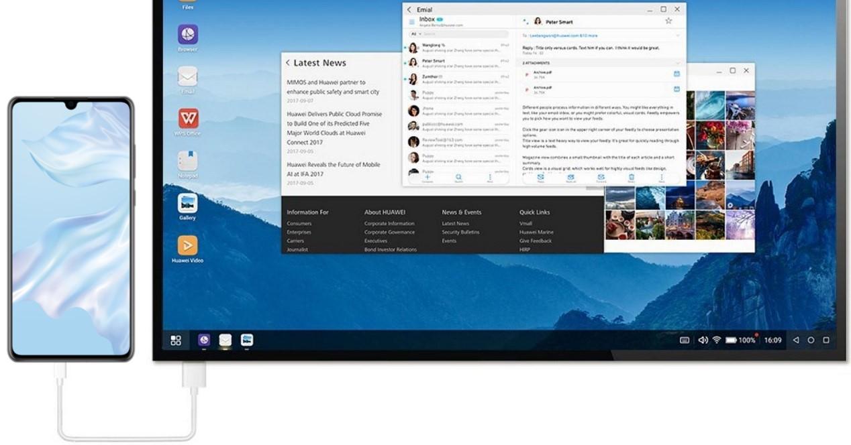Click the volume speaker tray icon
The image size is (851, 445).
[703, 340]
